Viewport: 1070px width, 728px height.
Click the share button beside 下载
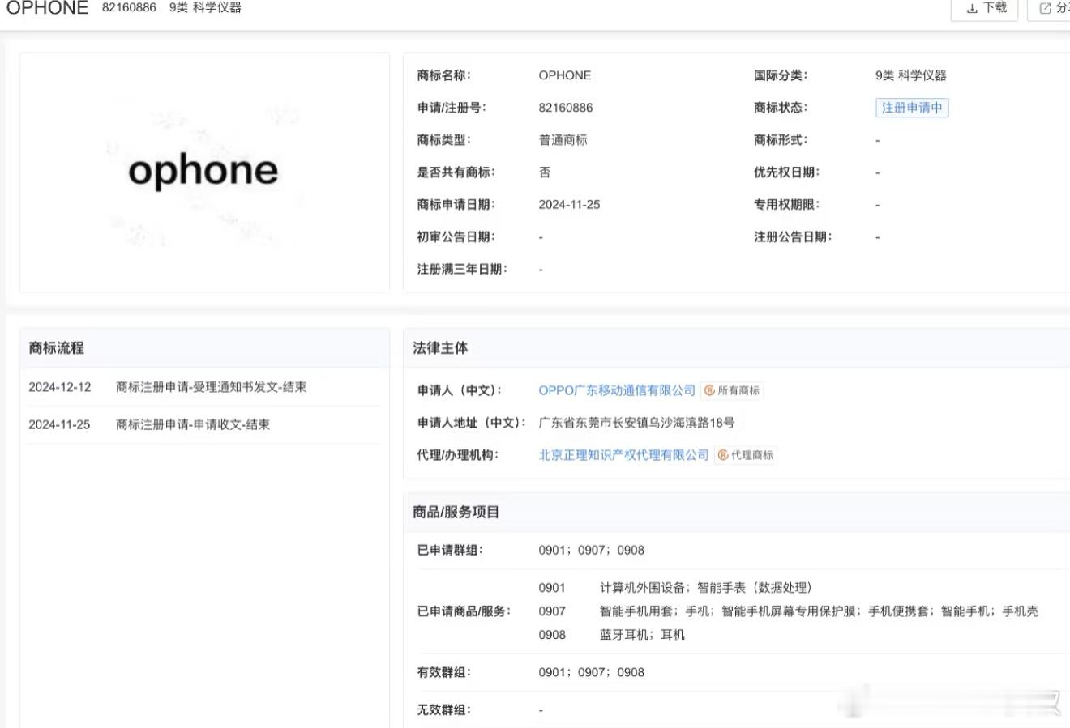[x=1051, y=8]
